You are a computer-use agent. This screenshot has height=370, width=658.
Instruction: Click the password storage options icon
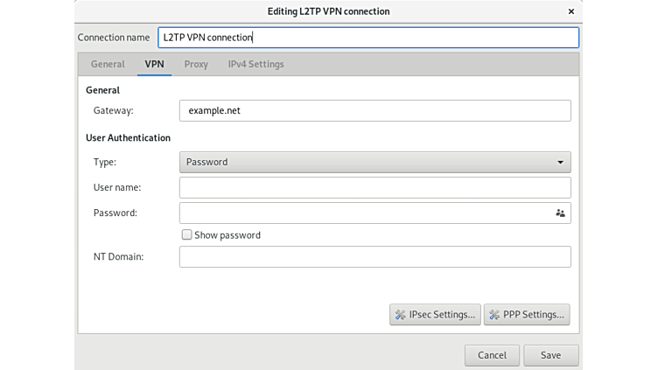coord(560,213)
